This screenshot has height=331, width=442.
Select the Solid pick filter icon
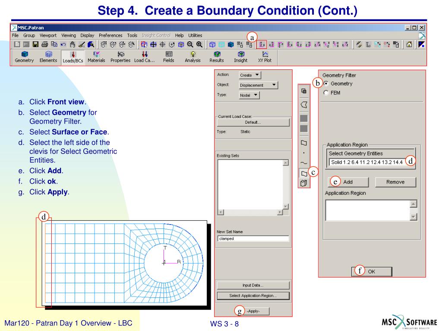coord(304,183)
